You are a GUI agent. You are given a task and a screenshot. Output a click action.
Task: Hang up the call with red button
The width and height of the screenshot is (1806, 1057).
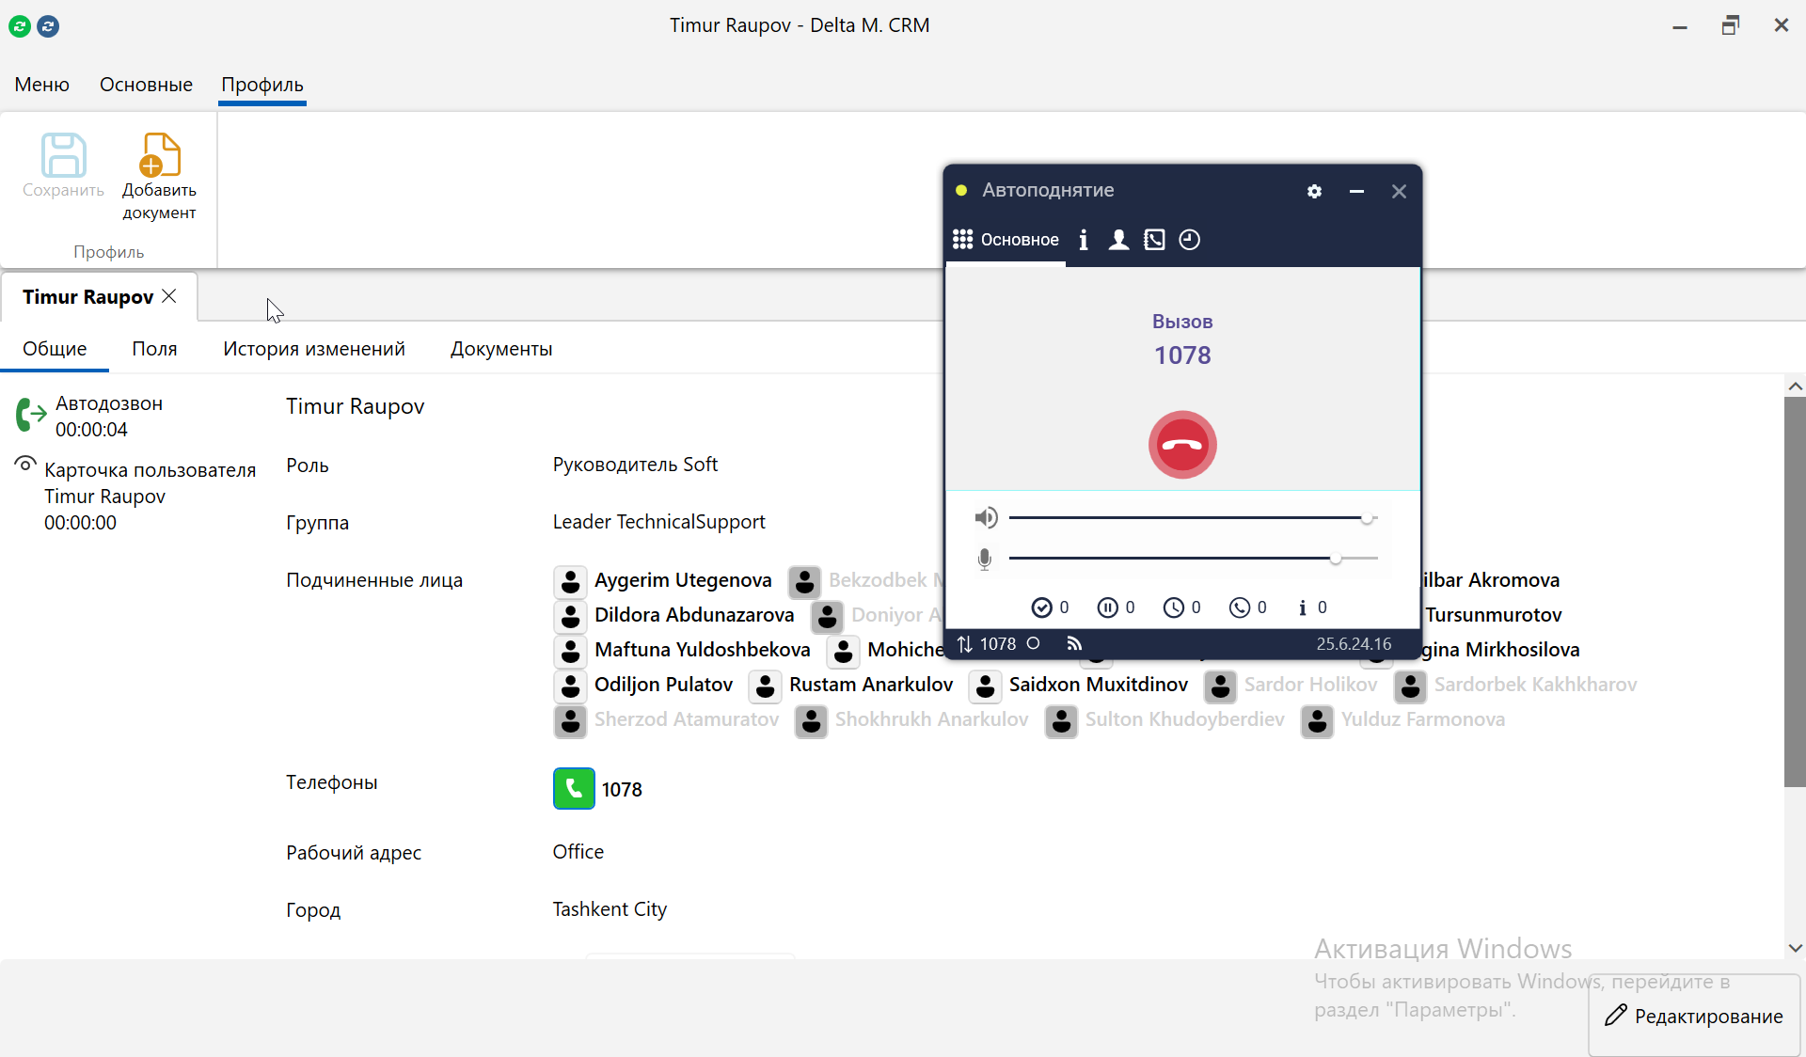click(1182, 445)
